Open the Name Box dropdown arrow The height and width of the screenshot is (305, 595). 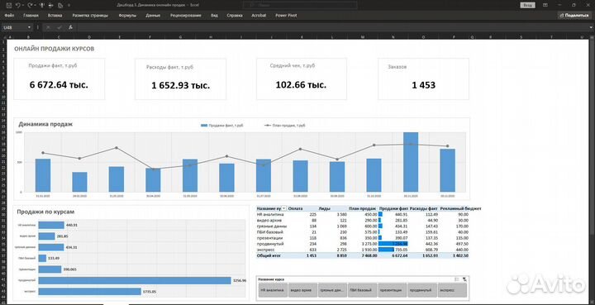click(x=29, y=27)
